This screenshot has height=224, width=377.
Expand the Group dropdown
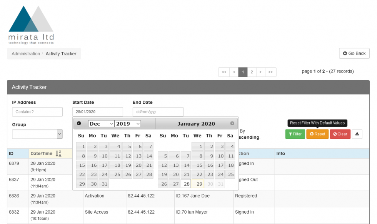coord(37,134)
